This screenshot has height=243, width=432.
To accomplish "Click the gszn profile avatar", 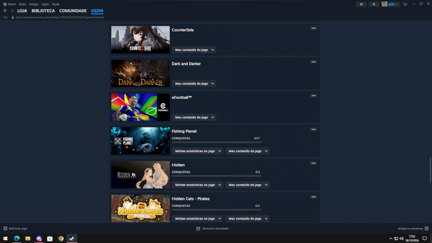I will pyautogui.click(x=384, y=4).
